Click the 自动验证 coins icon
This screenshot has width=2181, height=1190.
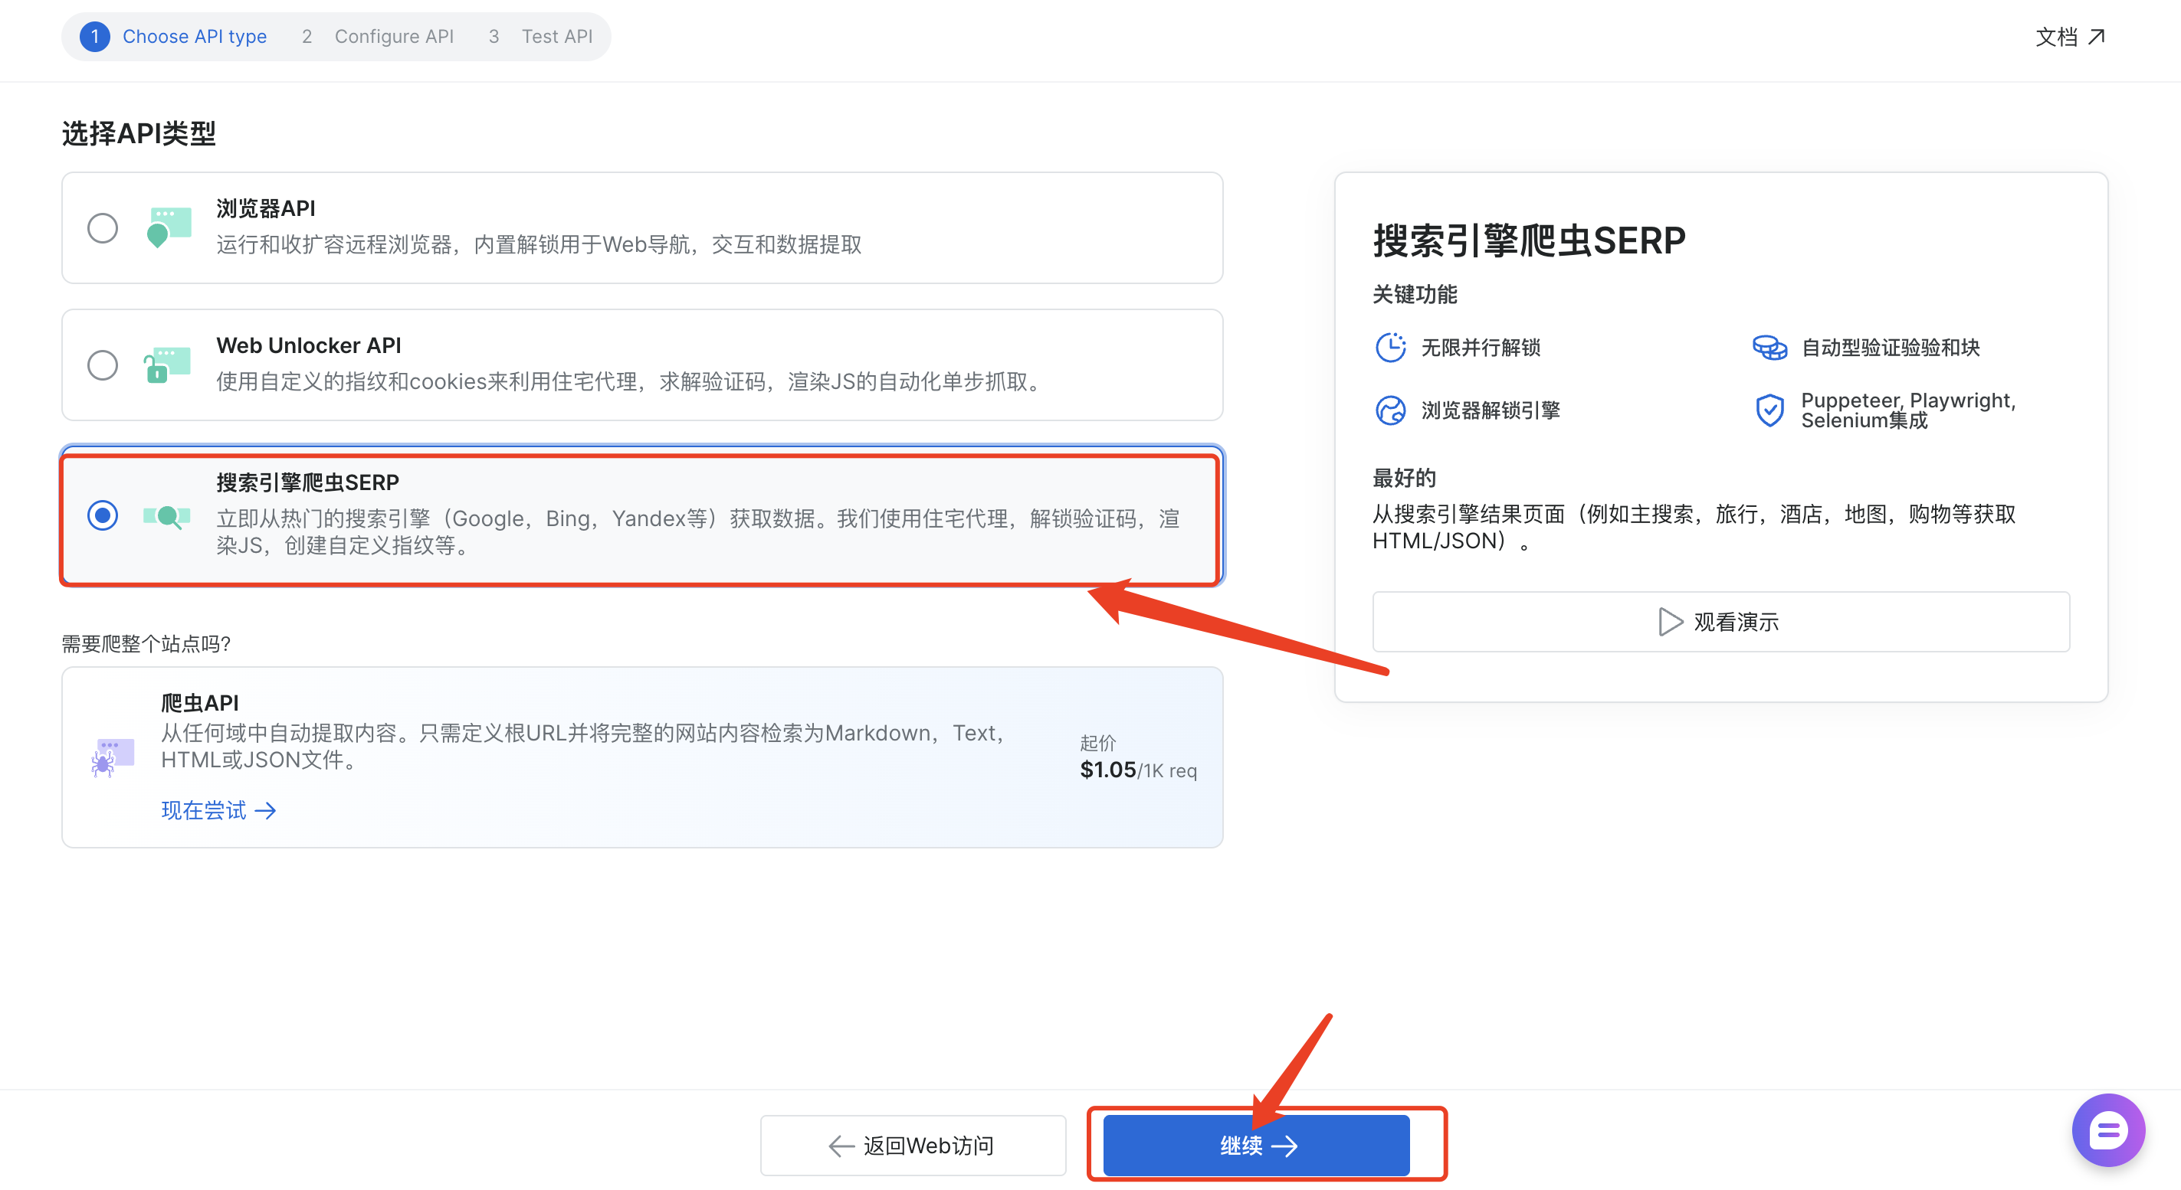pos(1769,348)
